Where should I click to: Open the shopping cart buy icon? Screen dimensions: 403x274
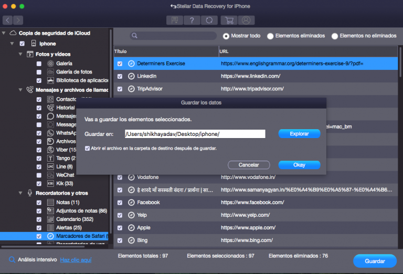click(x=229, y=20)
